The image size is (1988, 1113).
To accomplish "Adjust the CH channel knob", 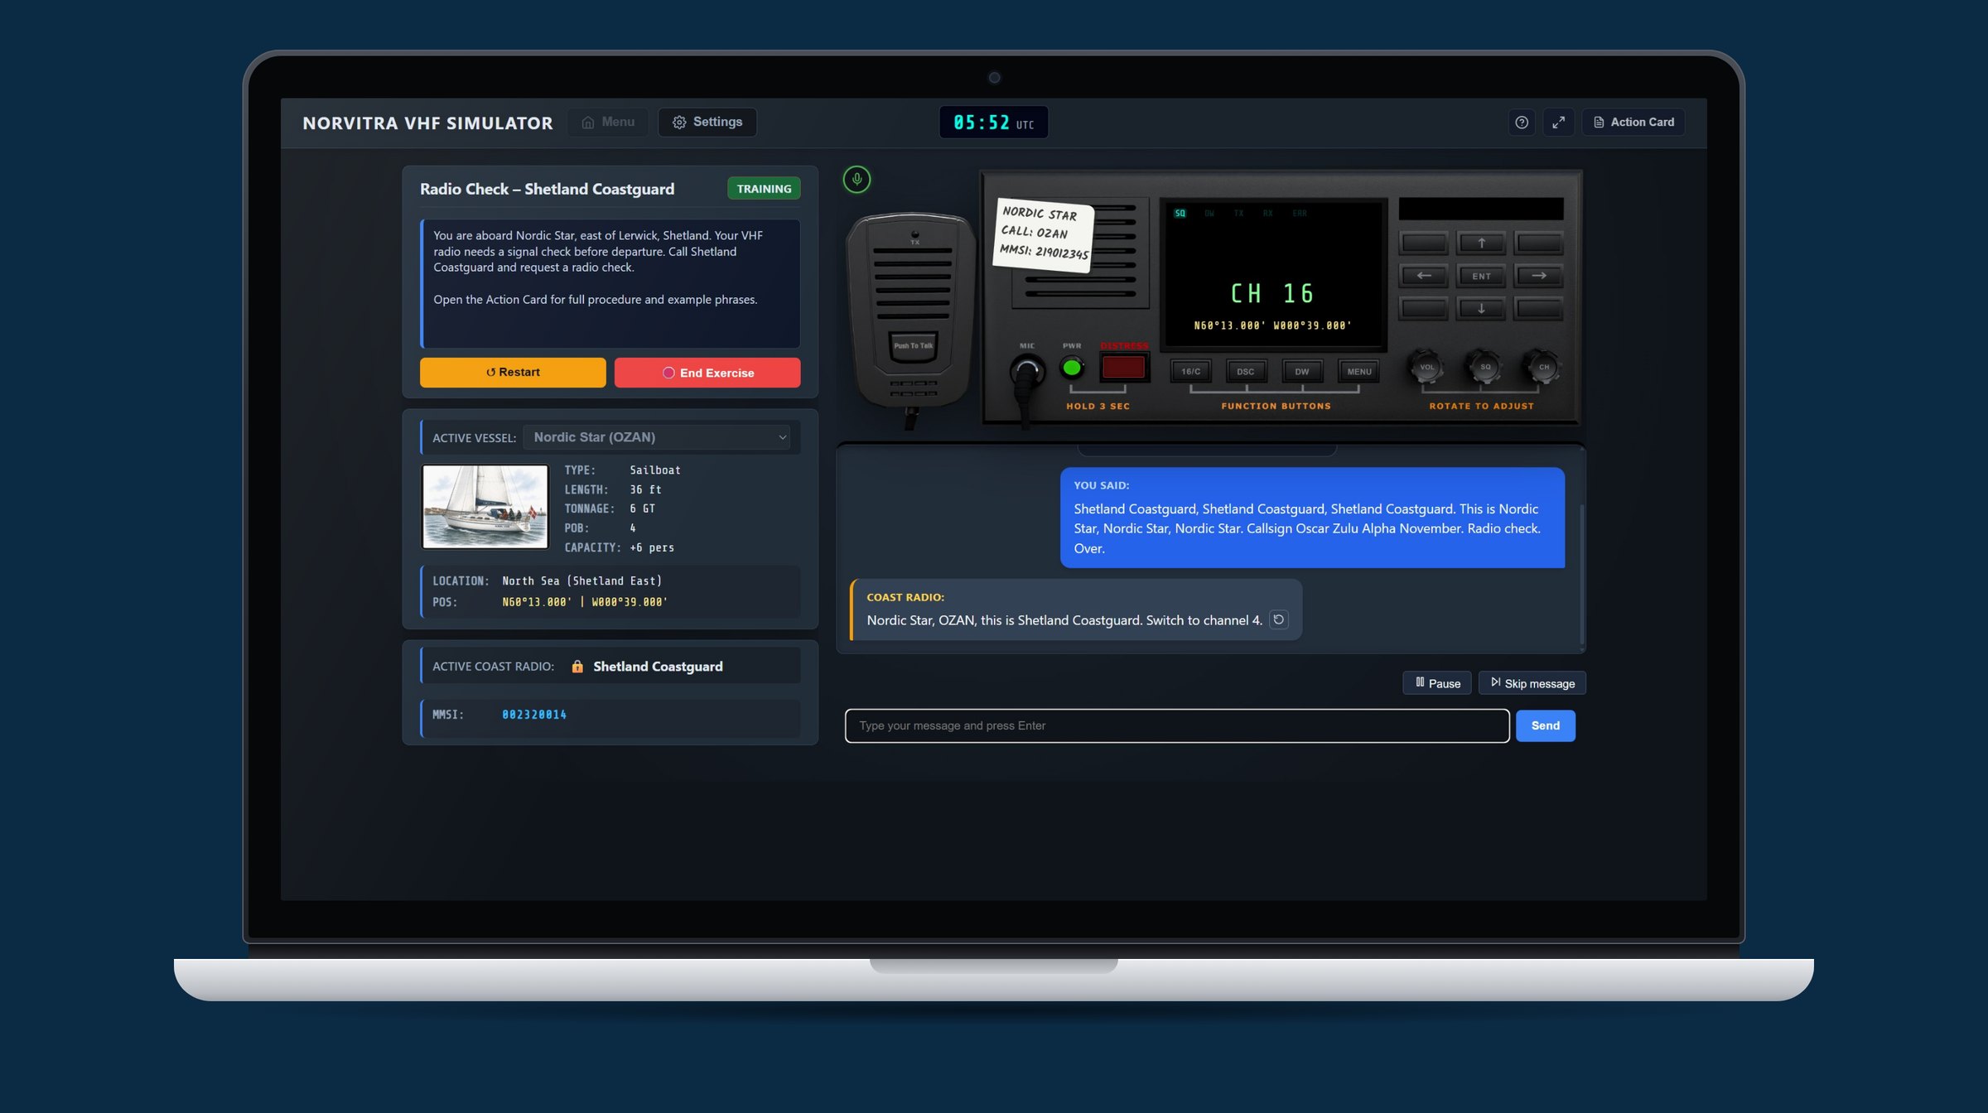I will coord(1543,367).
